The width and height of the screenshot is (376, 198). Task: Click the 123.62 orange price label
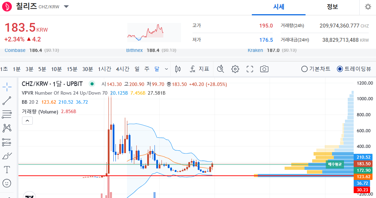click(x=363, y=177)
